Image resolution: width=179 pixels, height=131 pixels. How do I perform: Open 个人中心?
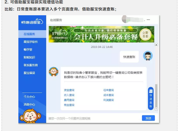point(29,97)
